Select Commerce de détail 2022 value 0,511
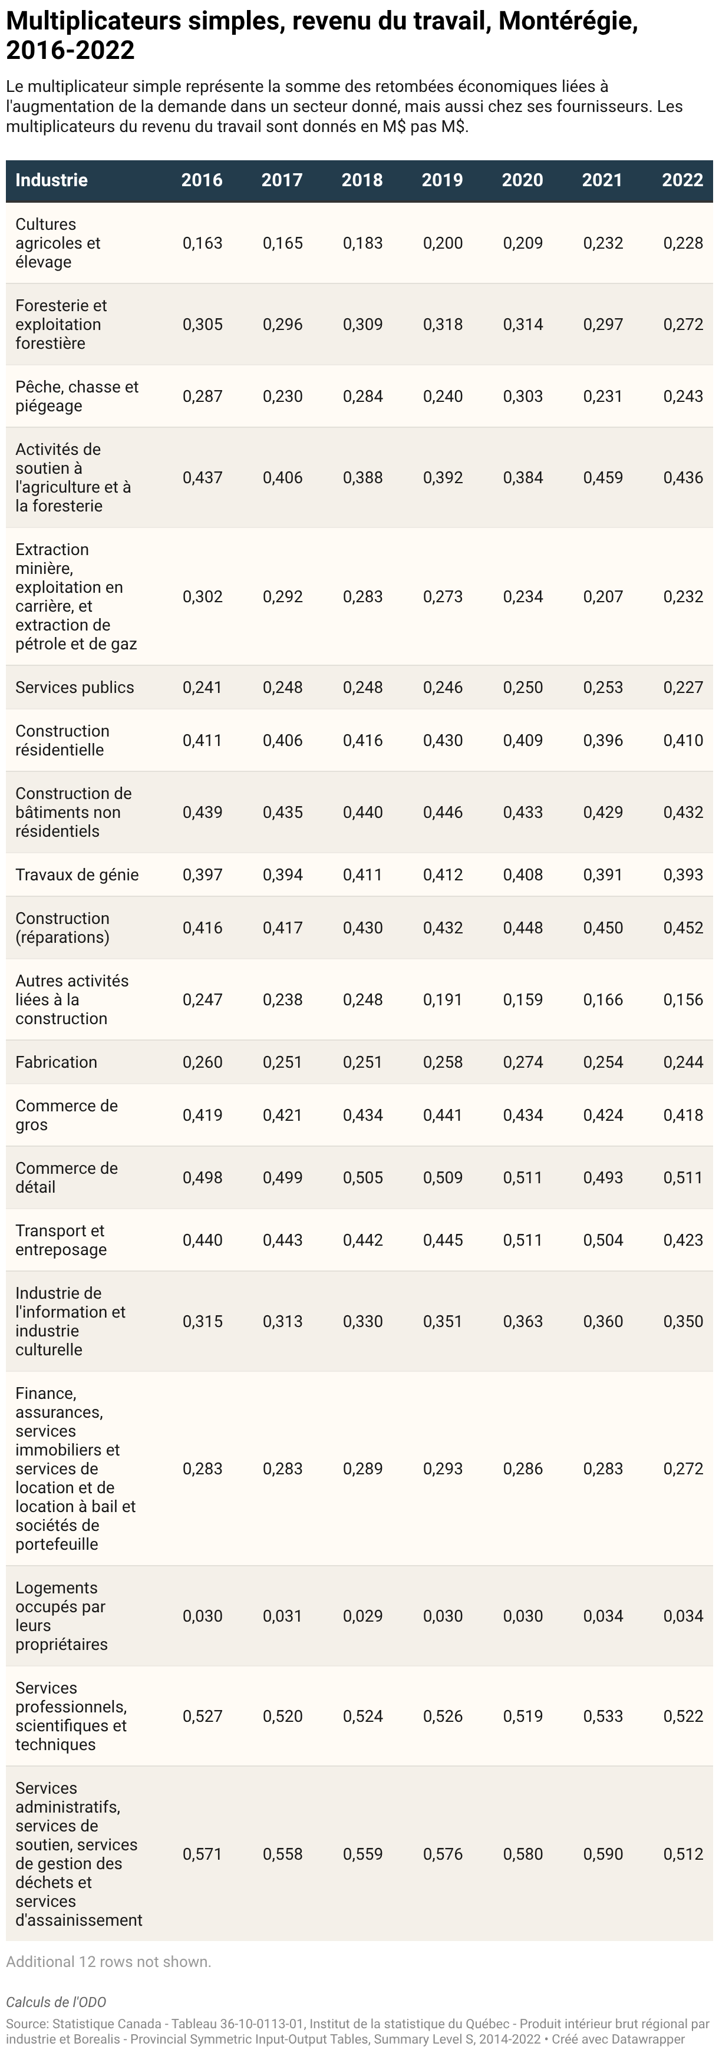719x2053 pixels. click(683, 1178)
